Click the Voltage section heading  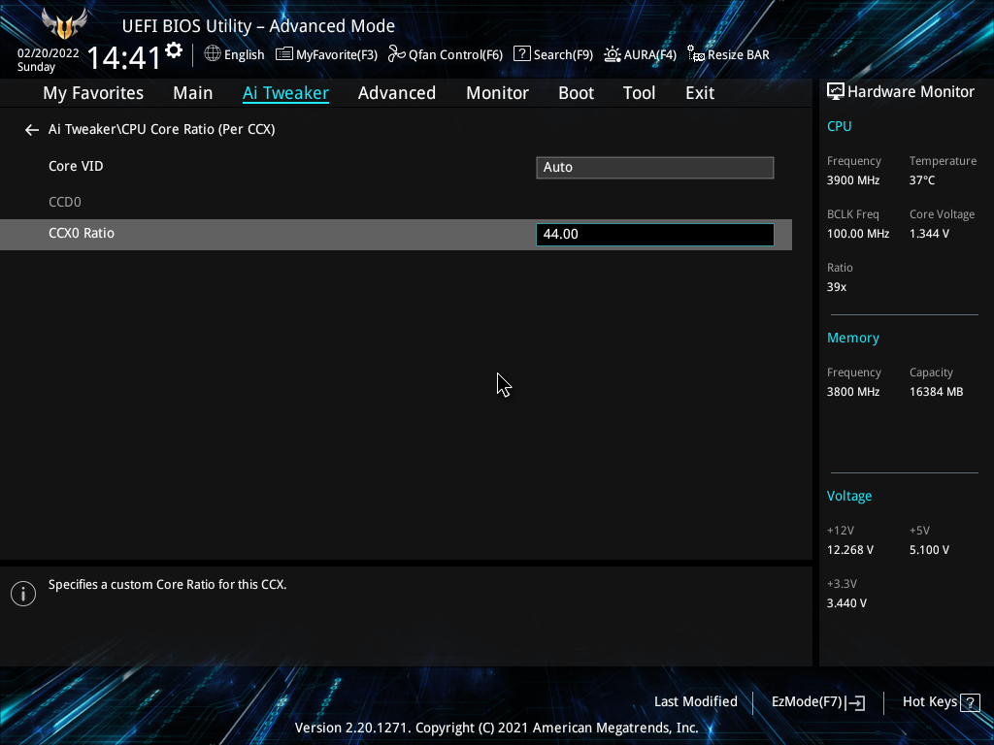[x=848, y=496]
